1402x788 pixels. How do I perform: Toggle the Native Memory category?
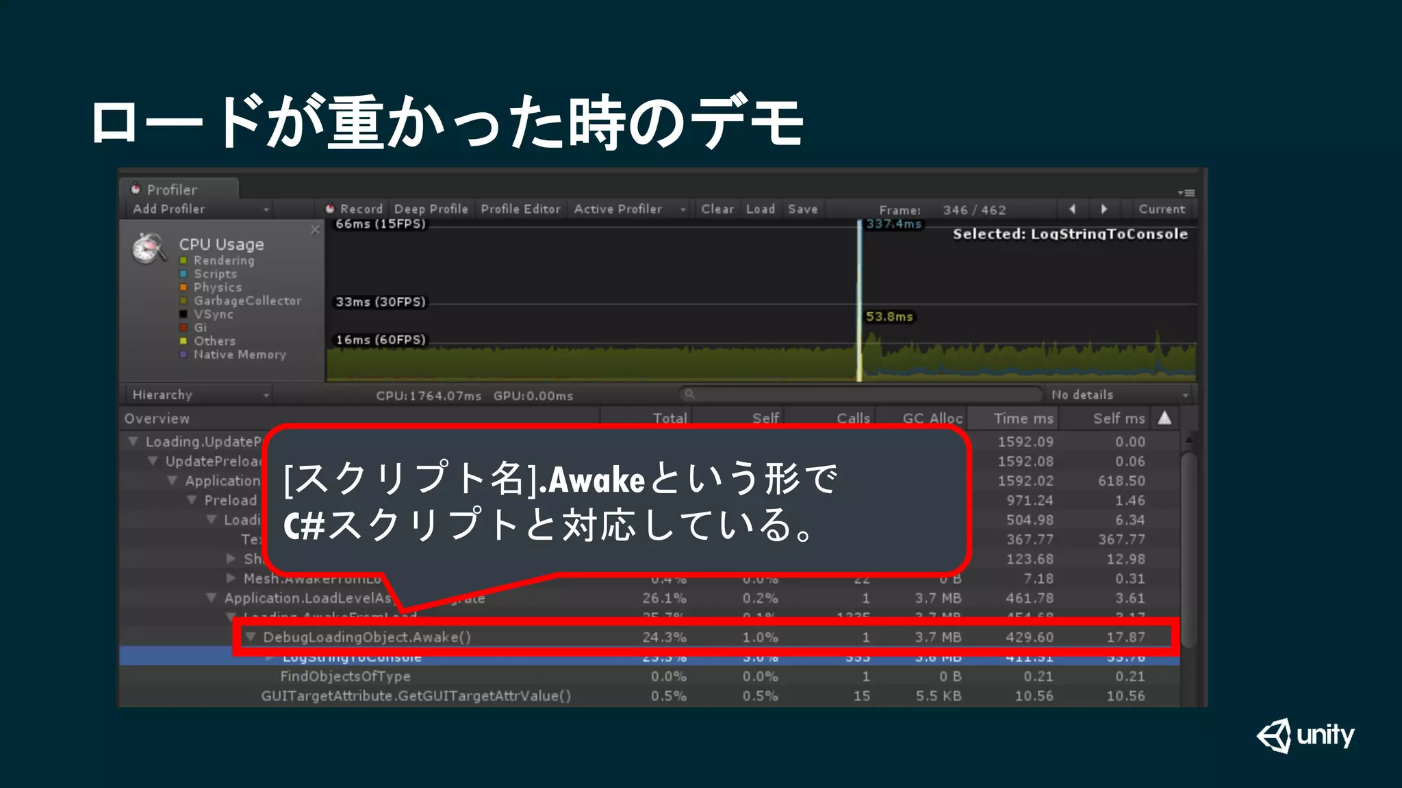click(x=233, y=354)
